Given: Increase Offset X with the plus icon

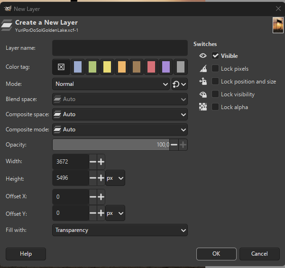Looking at the screenshot, I should (x=101, y=196).
